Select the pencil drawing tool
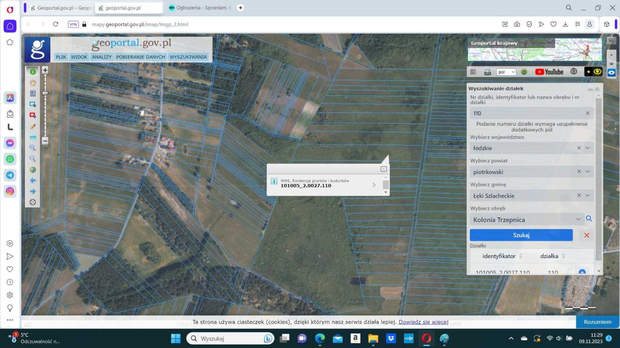 [33, 126]
